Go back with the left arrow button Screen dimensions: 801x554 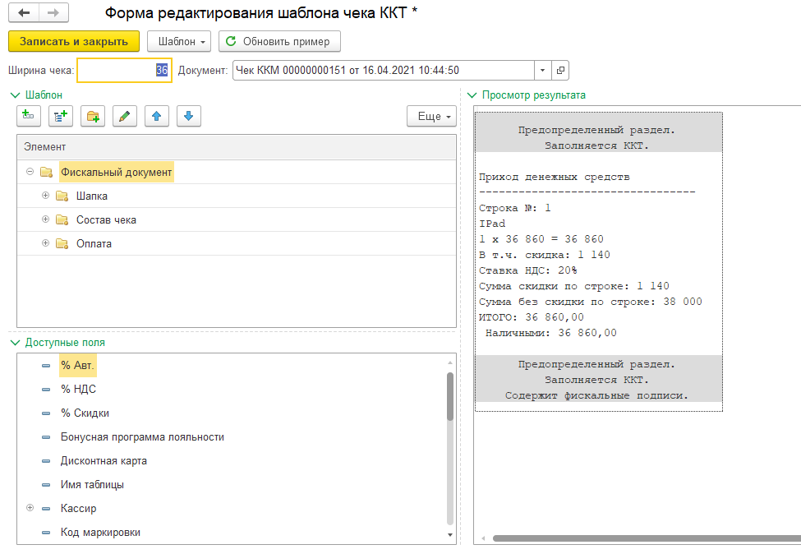click(24, 13)
